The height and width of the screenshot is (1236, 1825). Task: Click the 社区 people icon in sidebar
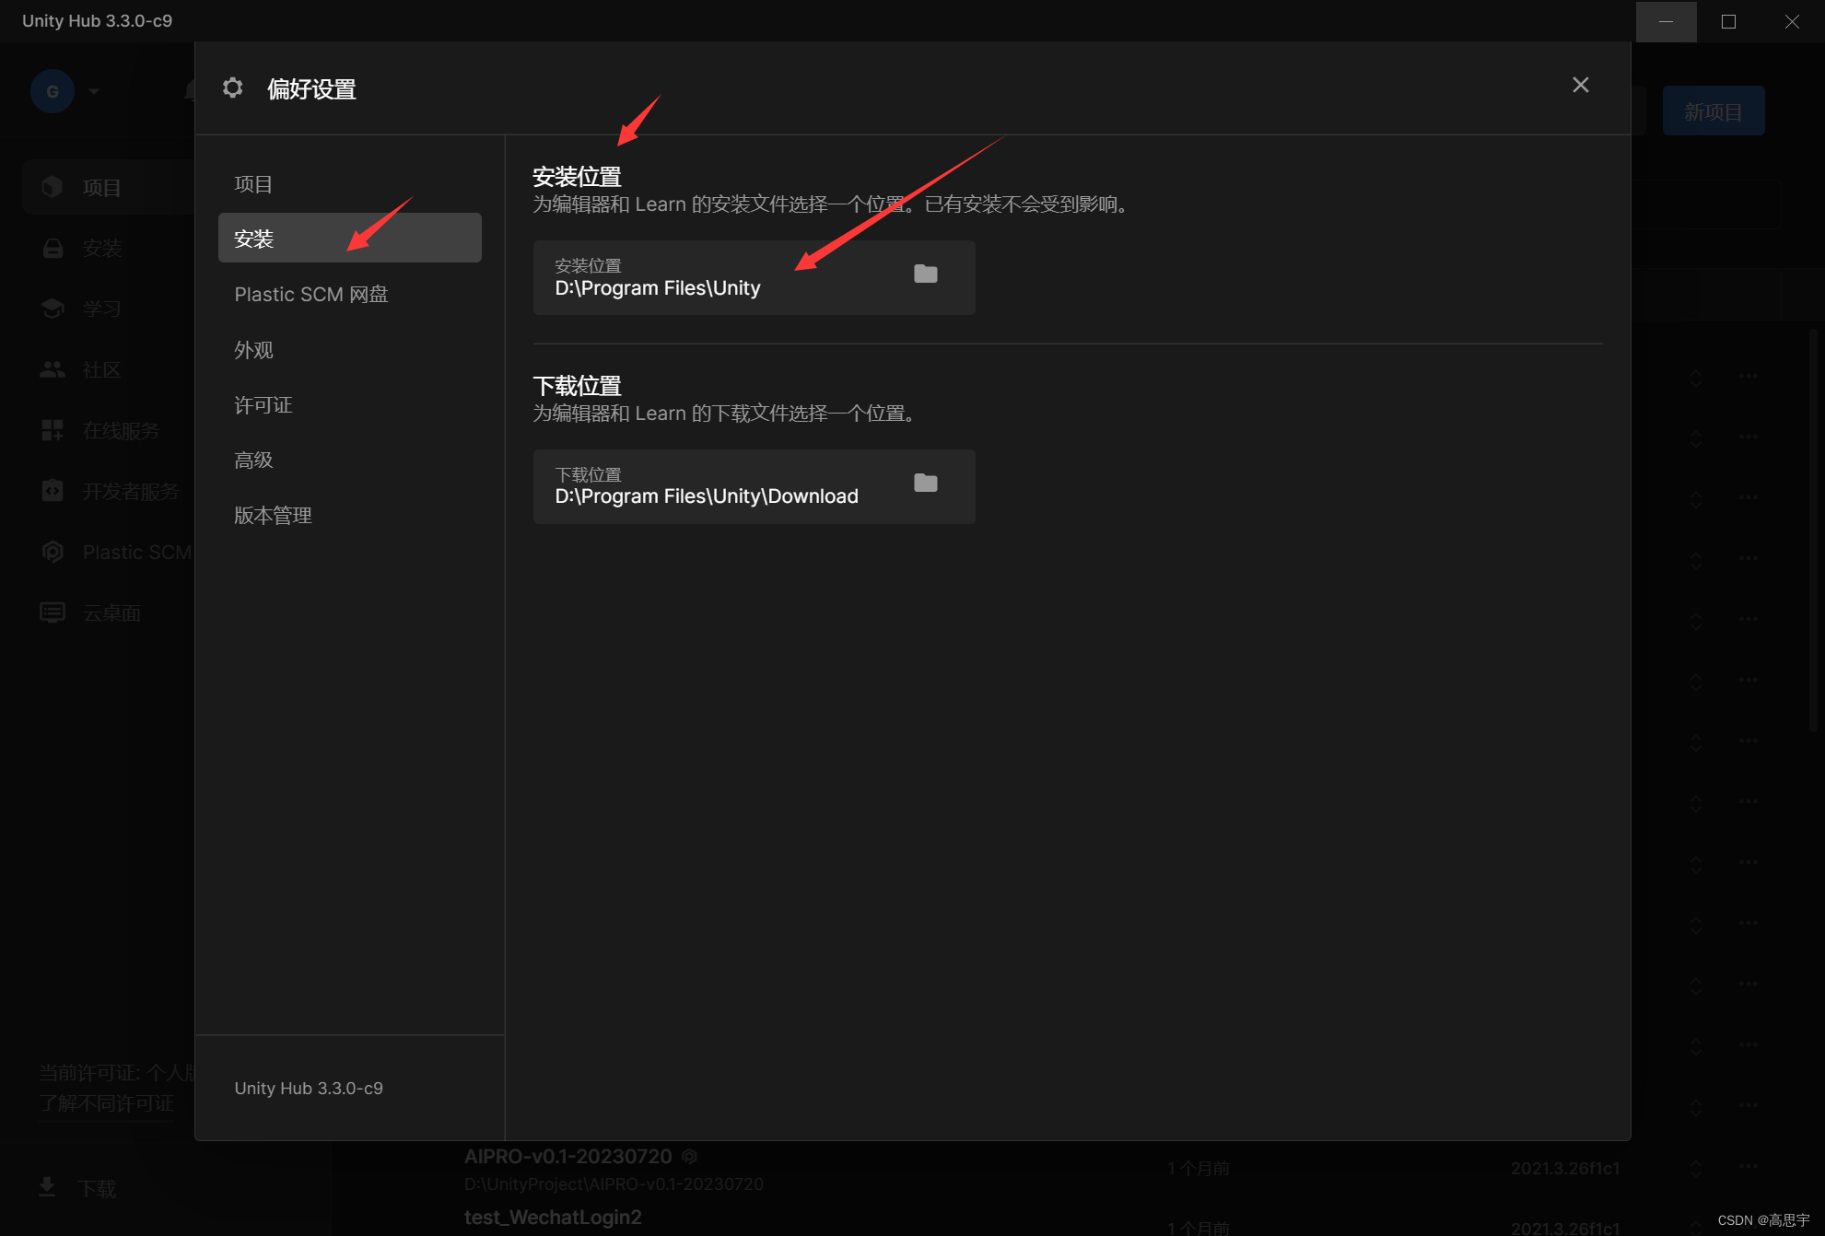coord(53,369)
